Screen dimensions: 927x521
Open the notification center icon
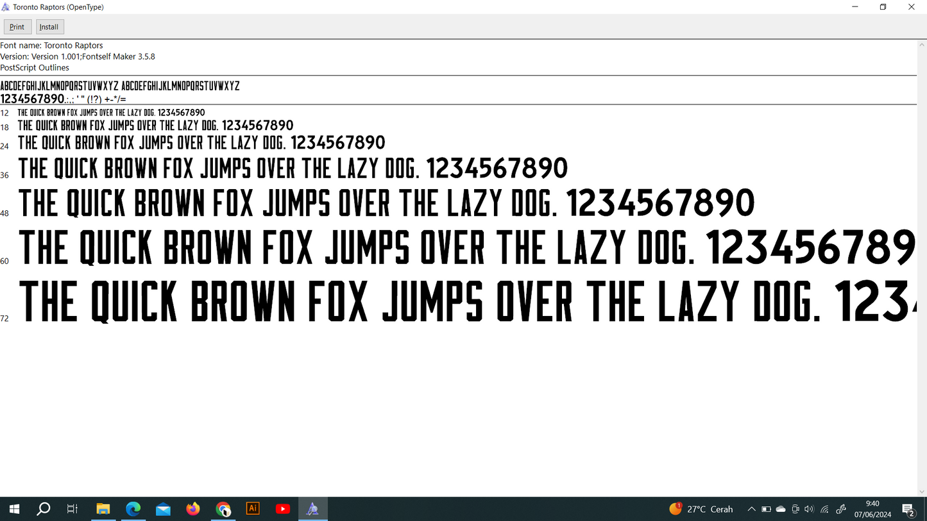tap(908, 509)
